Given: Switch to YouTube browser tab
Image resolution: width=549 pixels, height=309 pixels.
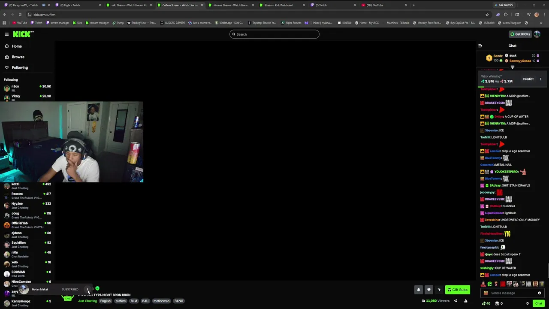Looking at the screenshot, I should [384, 5].
